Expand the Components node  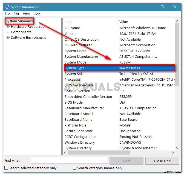(x=8, y=32)
